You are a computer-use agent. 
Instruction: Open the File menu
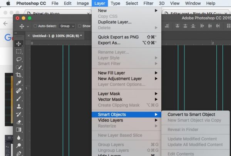[55, 3]
